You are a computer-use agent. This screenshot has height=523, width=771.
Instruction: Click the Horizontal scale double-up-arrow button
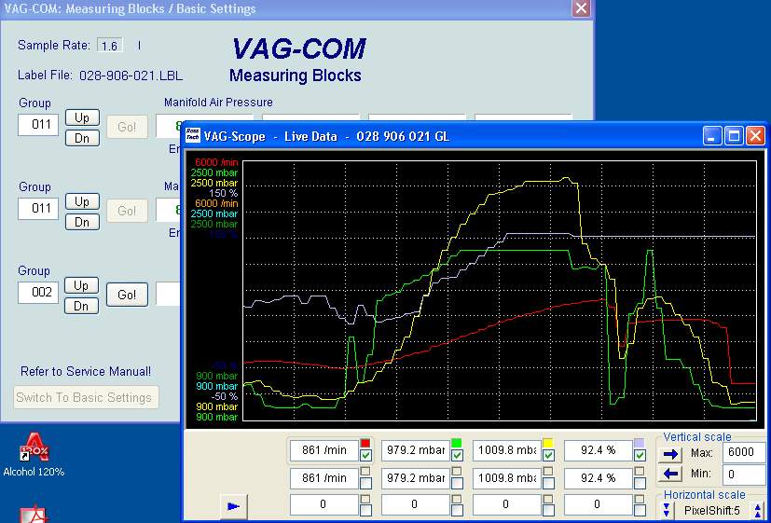tap(757, 510)
